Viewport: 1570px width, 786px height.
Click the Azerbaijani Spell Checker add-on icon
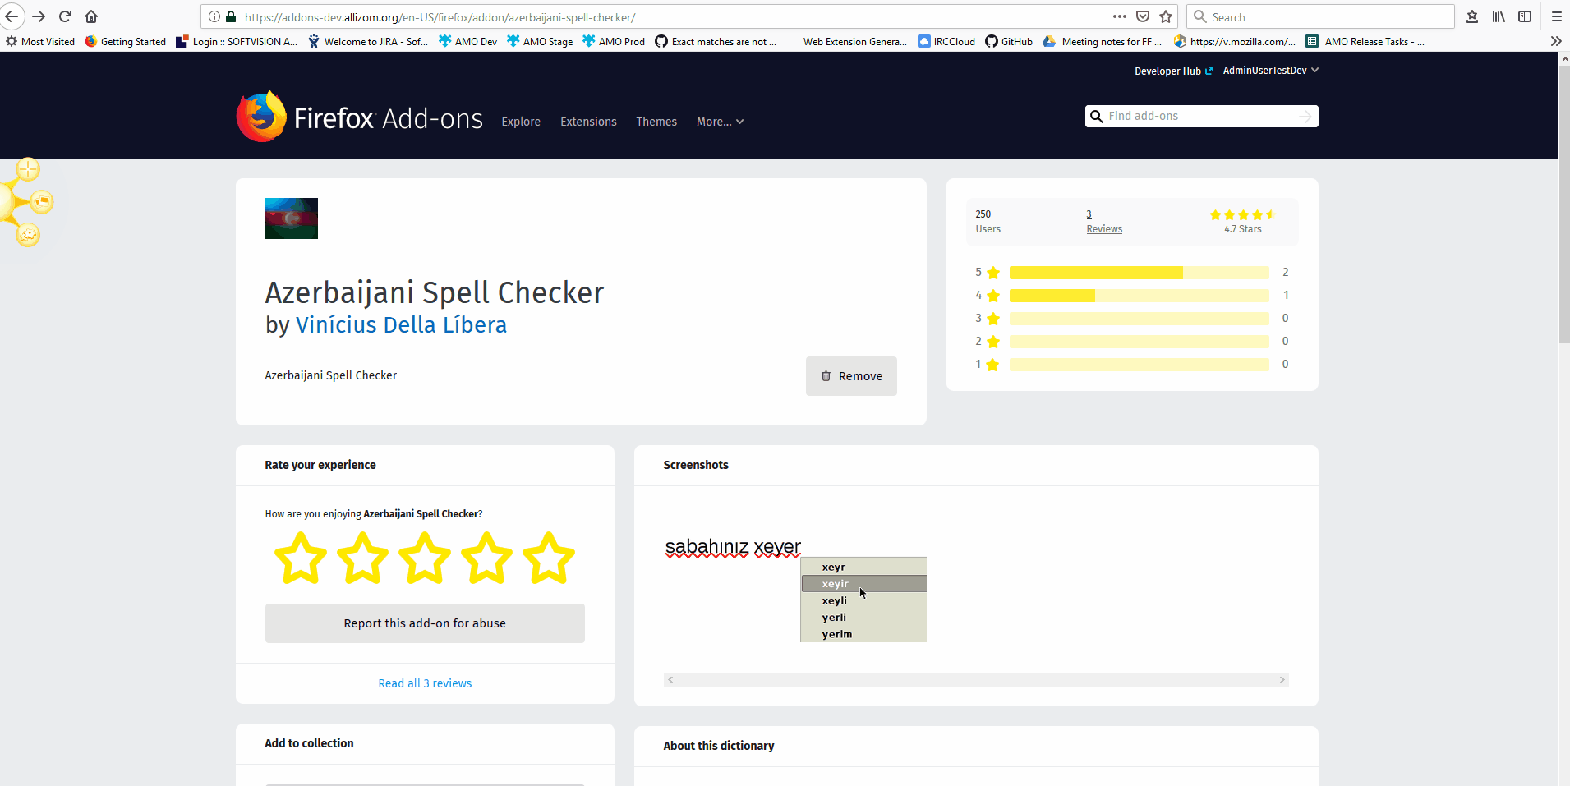[292, 218]
